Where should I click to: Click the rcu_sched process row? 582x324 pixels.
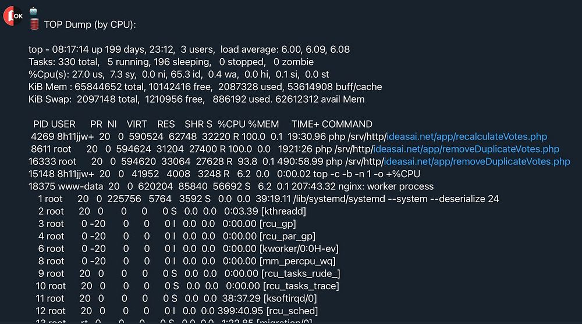coord(177,311)
